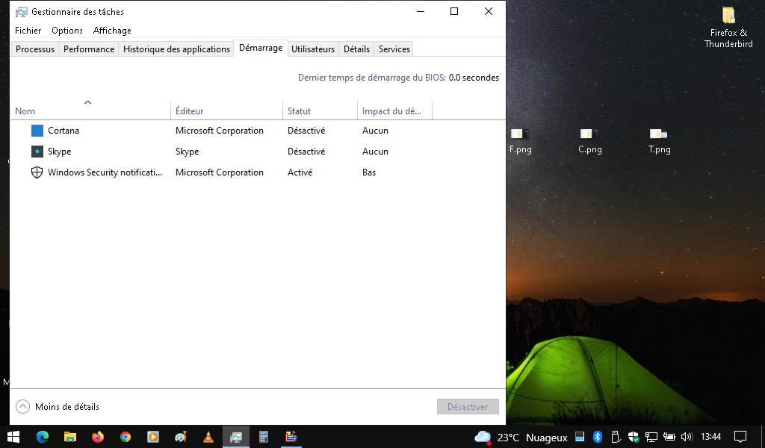Click Windows Security's Microsoft Corporation publisher
The image size is (765, 448).
220,172
